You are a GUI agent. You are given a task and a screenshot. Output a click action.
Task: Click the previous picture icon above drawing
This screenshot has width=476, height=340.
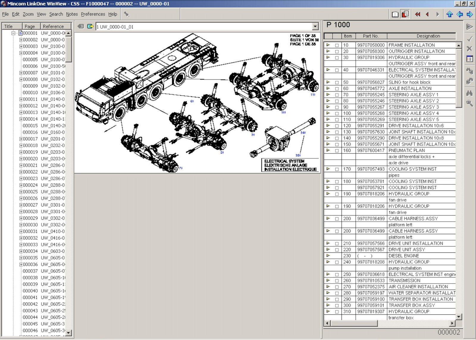(x=81, y=26)
